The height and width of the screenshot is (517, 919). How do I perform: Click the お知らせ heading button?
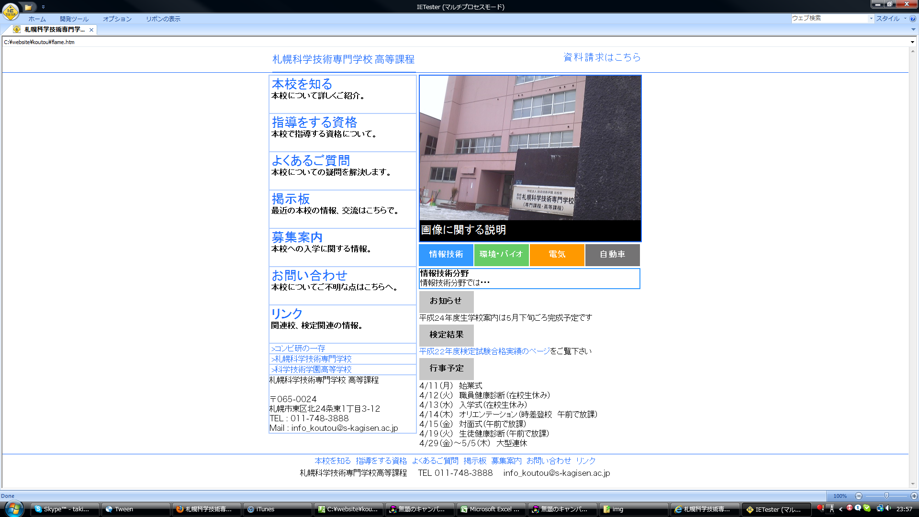pyautogui.click(x=446, y=302)
